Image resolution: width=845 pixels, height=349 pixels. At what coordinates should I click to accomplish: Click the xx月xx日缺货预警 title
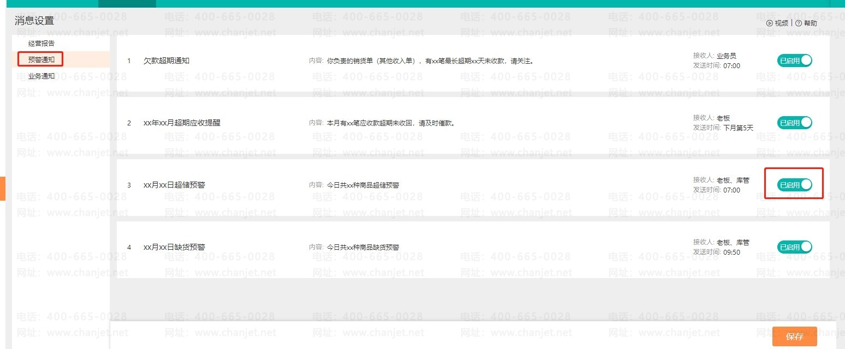pyautogui.click(x=174, y=247)
